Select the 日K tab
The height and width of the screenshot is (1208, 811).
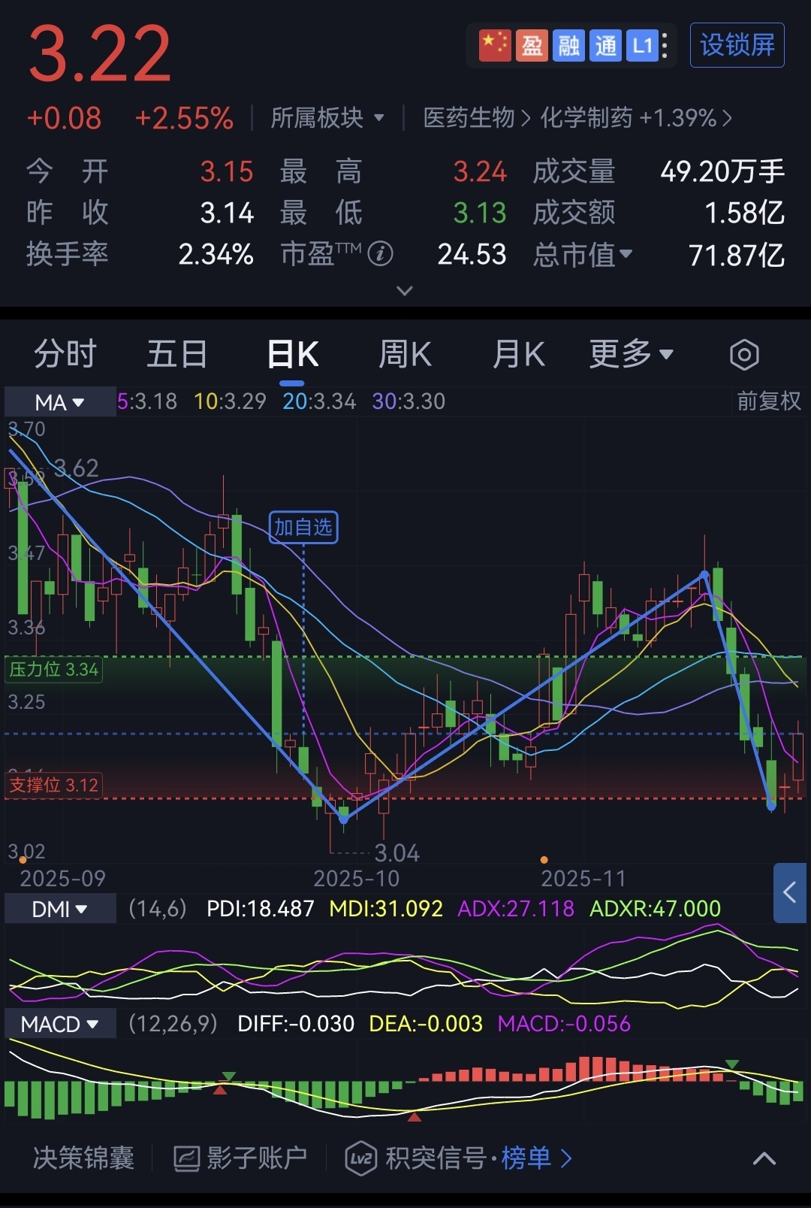pos(293,355)
